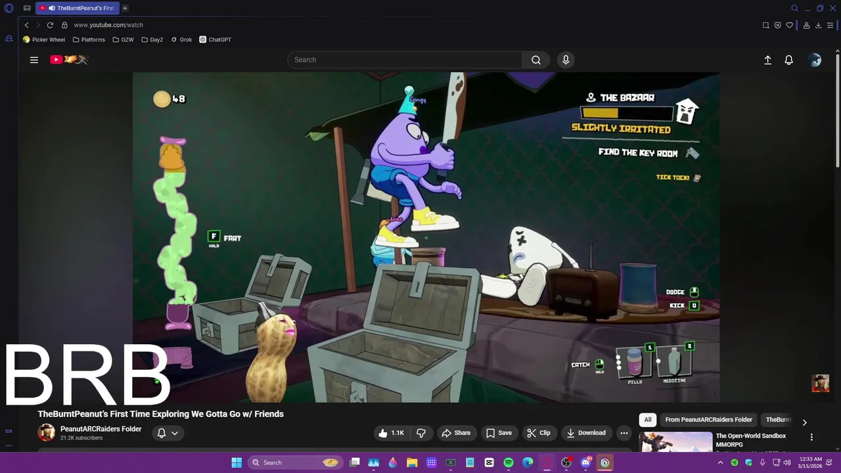Dislike the video with thumbs down
This screenshot has width=841, height=473.
pos(421,433)
